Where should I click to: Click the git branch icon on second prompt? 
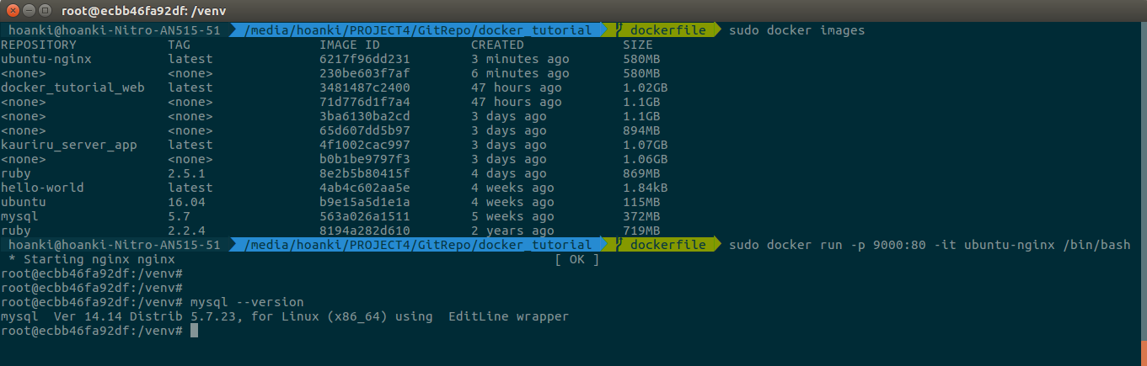(x=620, y=245)
